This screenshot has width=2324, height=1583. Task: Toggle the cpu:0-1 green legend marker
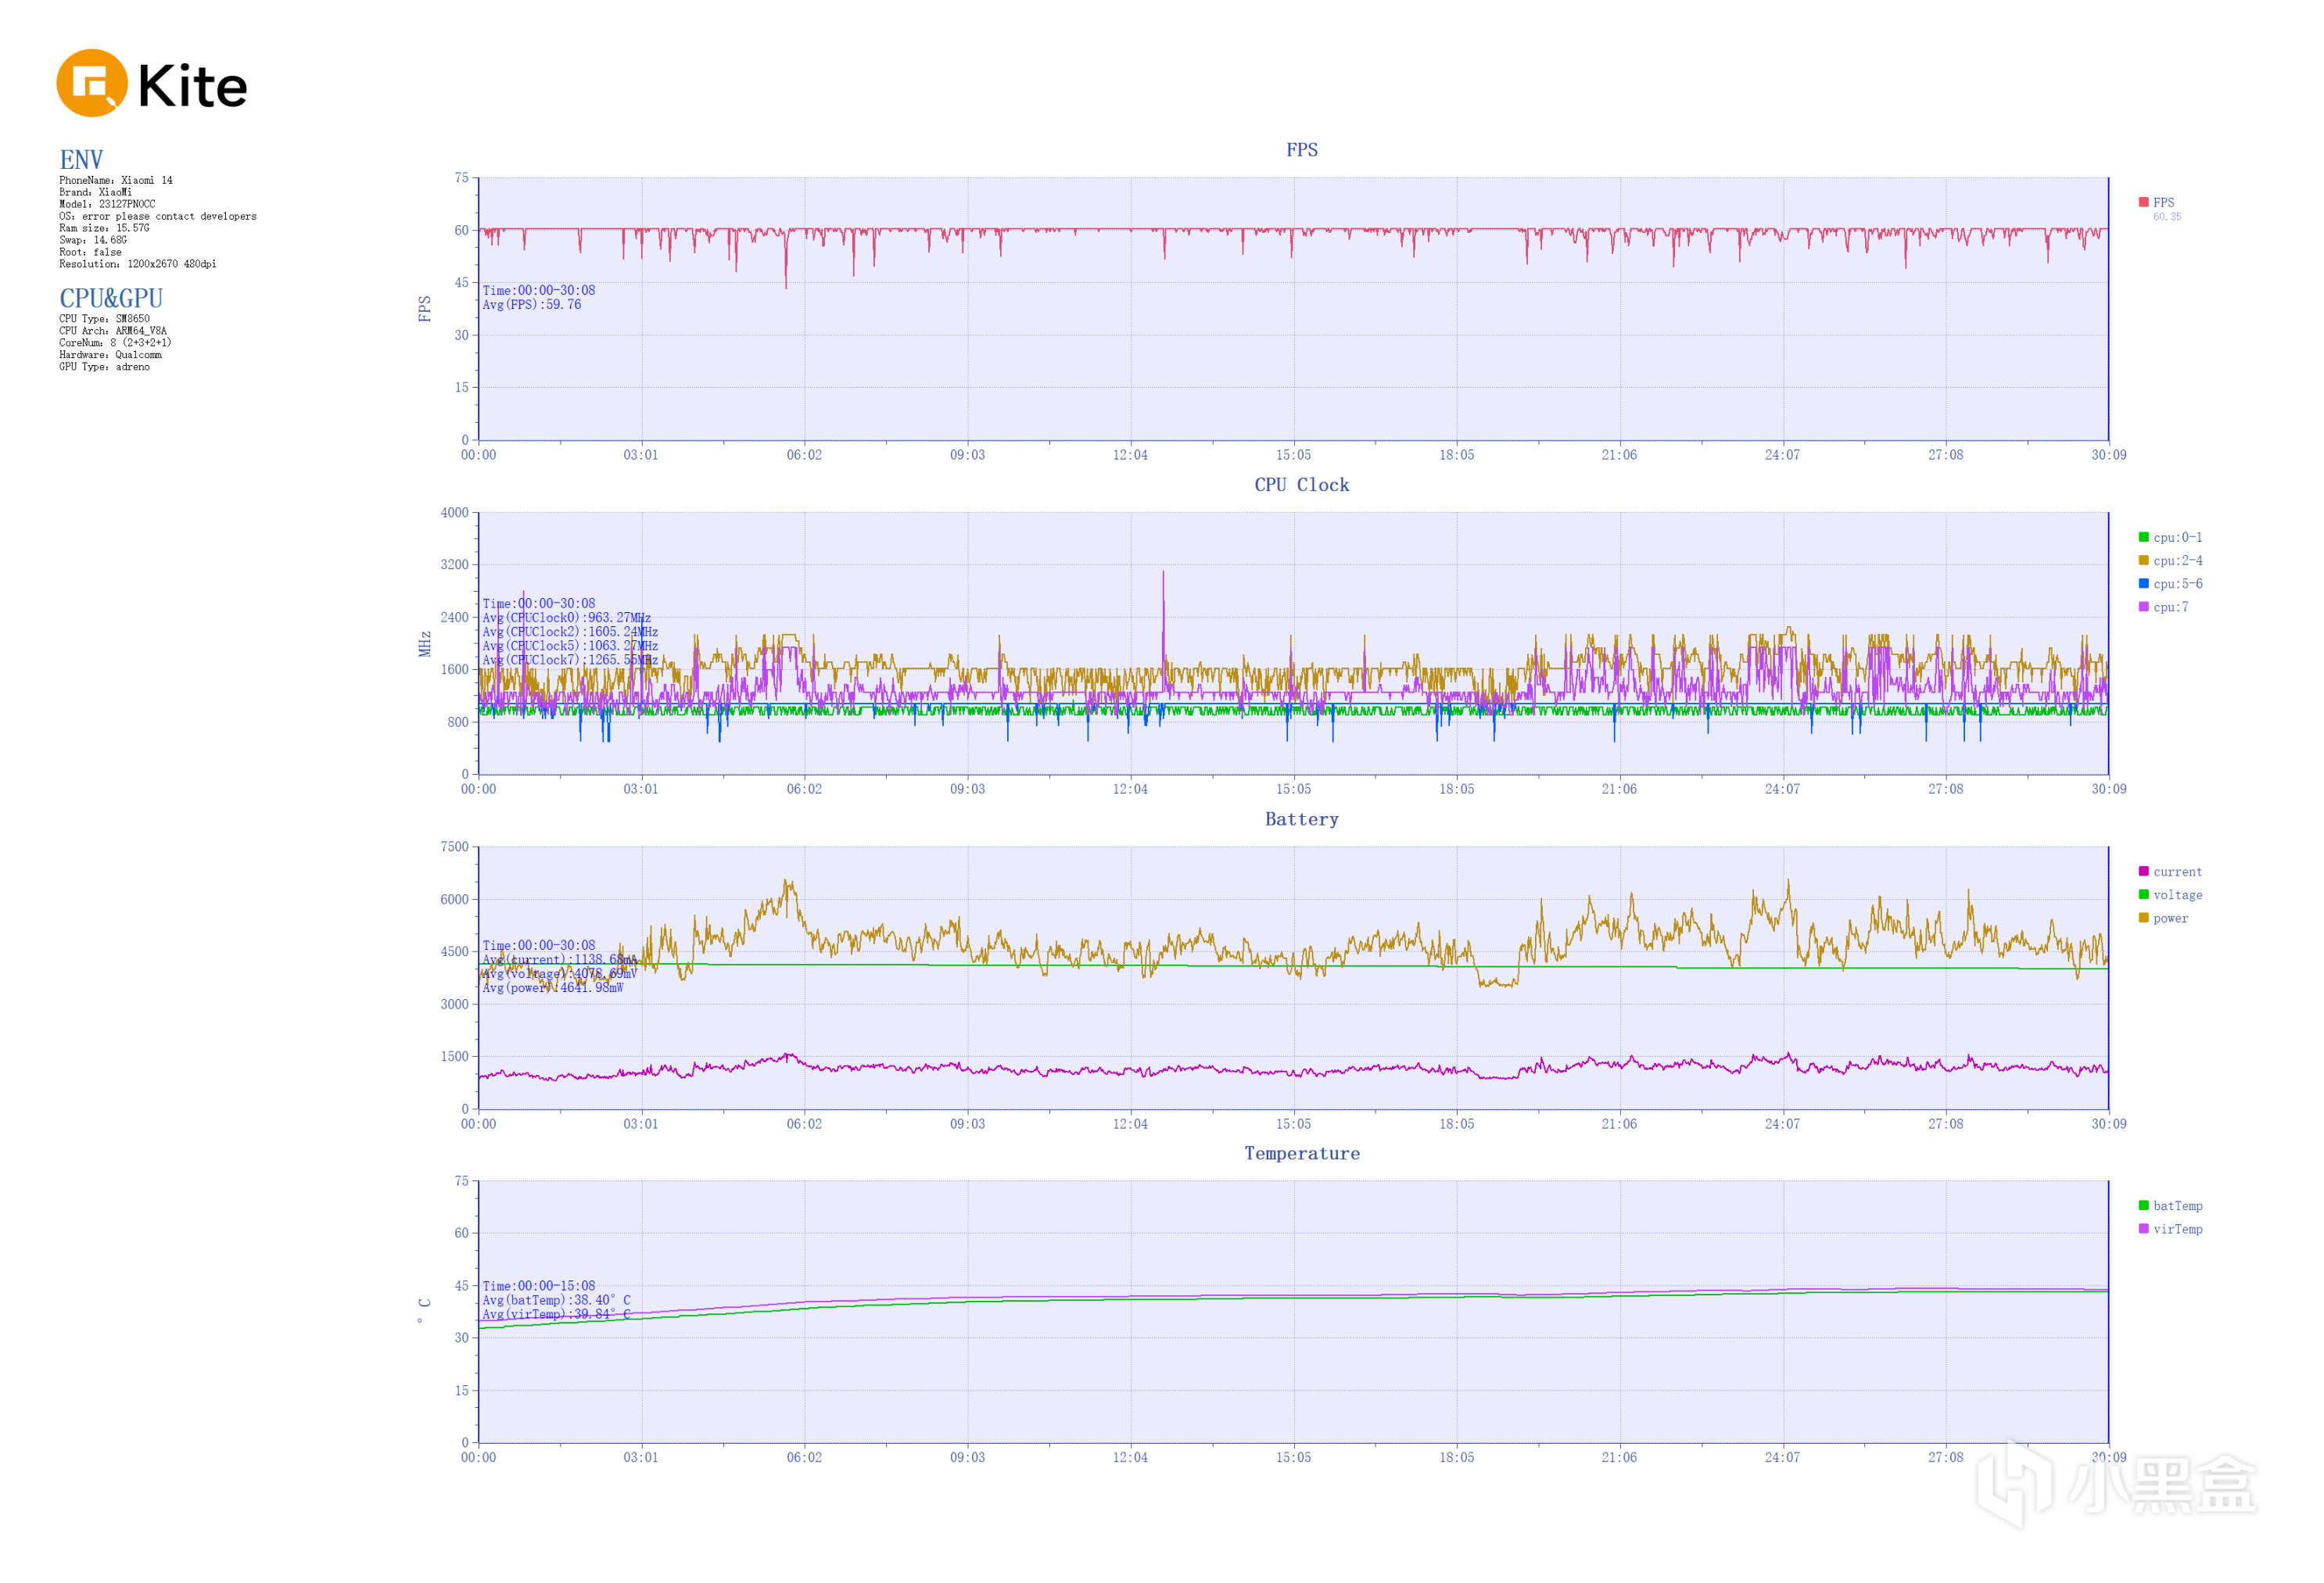pyautogui.click(x=2143, y=537)
